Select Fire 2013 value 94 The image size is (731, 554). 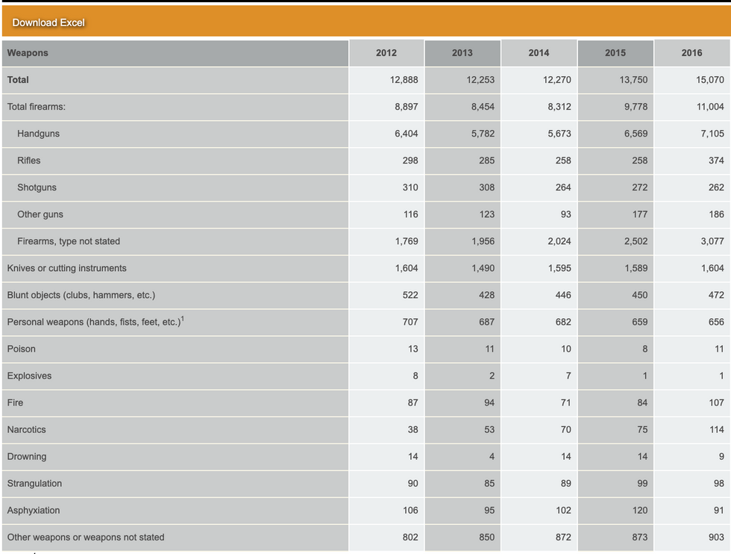[489, 402]
